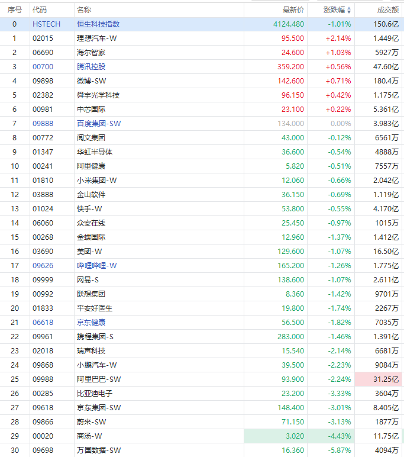Sort by 成交额 column header
The width and height of the screenshot is (404, 457).
387,10
